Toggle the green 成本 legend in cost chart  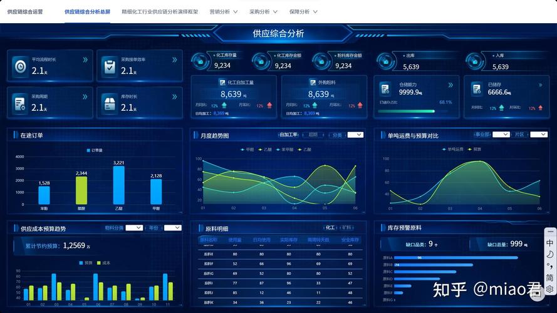click(104, 263)
